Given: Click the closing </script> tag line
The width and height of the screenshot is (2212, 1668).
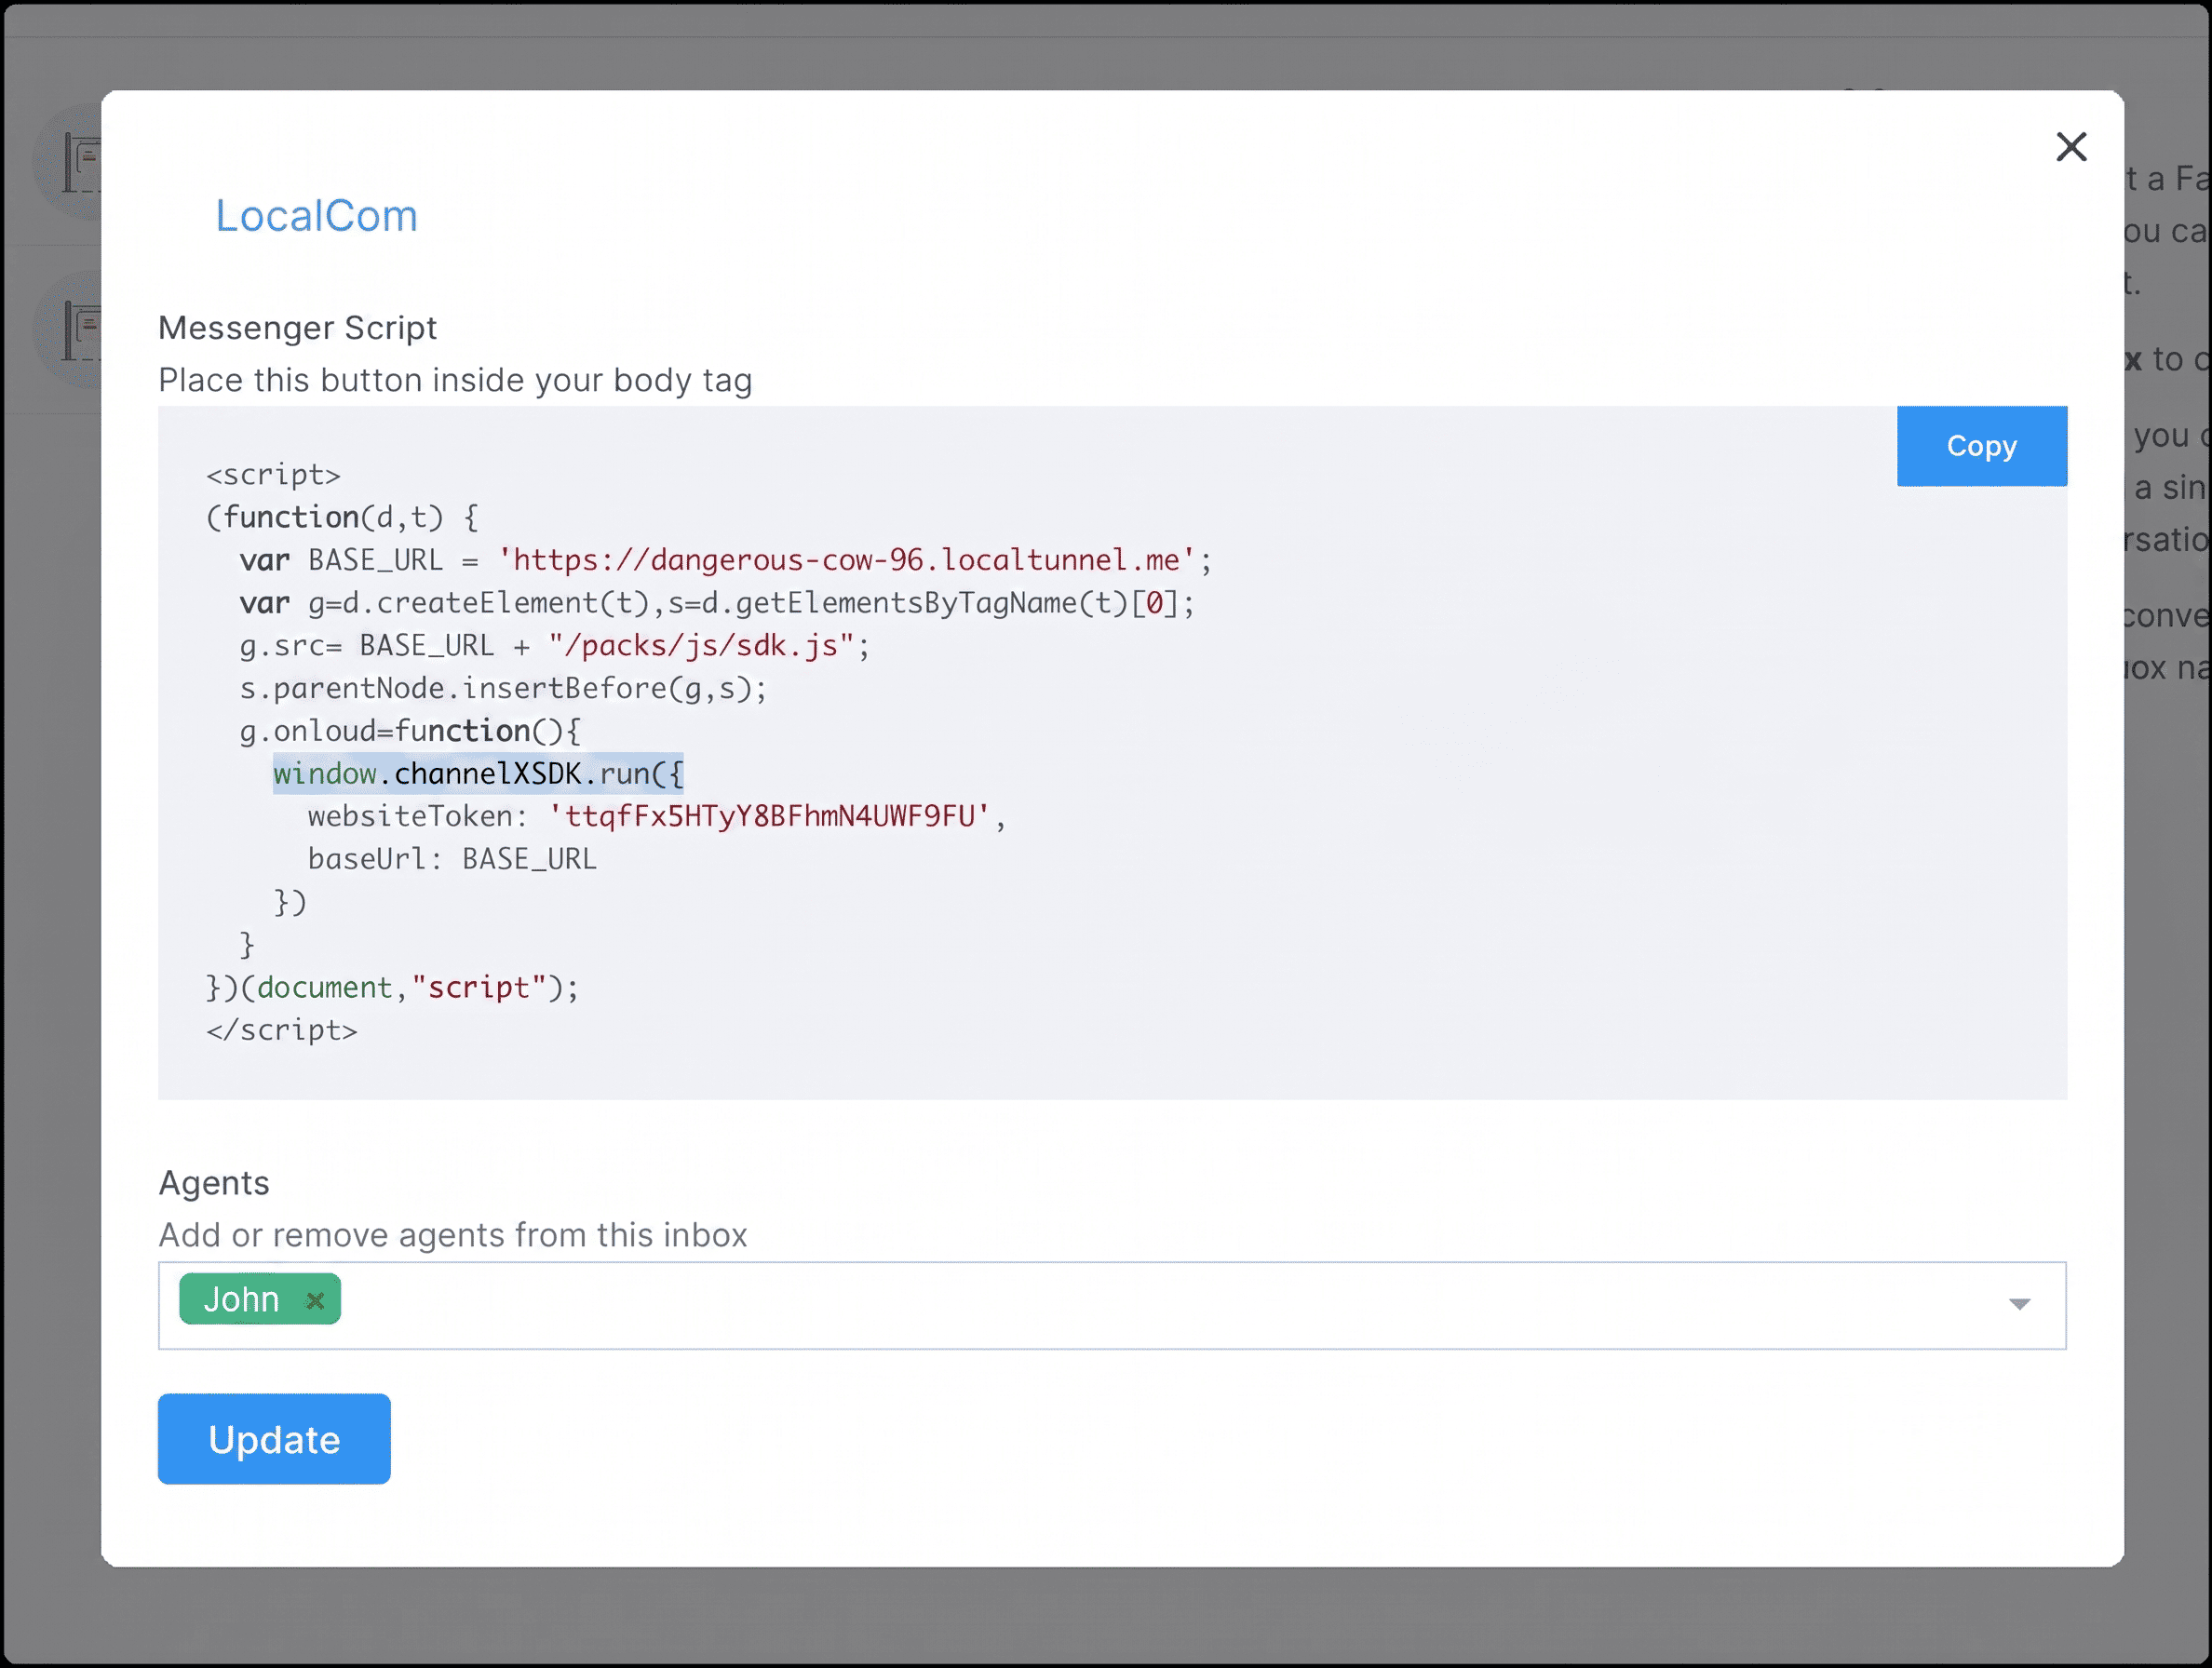Looking at the screenshot, I should tap(282, 1030).
